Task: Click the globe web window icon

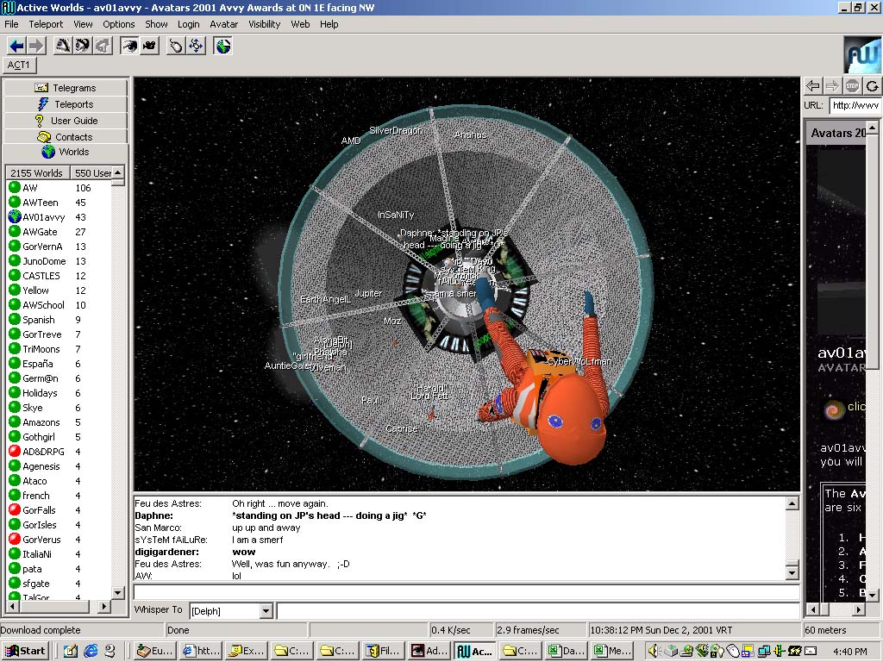Action: (223, 46)
